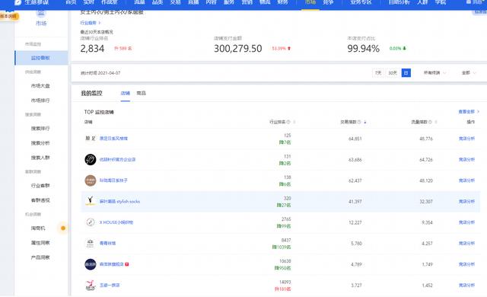Click the brown round logo of third shop
Screen dimensions: 487x297
91,180
